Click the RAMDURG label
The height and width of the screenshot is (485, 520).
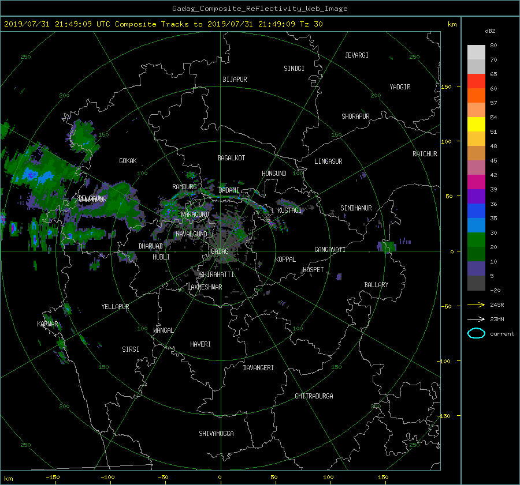(184, 187)
